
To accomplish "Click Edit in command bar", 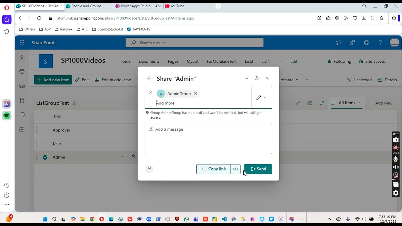I will [x=82, y=80].
